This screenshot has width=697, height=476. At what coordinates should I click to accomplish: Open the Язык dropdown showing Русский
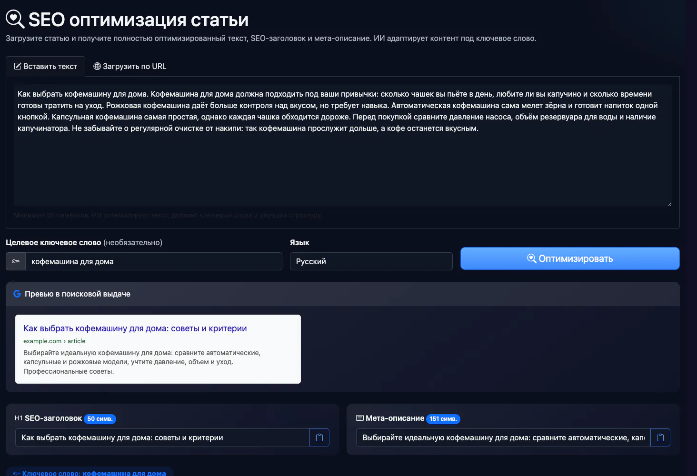coord(371,261)
